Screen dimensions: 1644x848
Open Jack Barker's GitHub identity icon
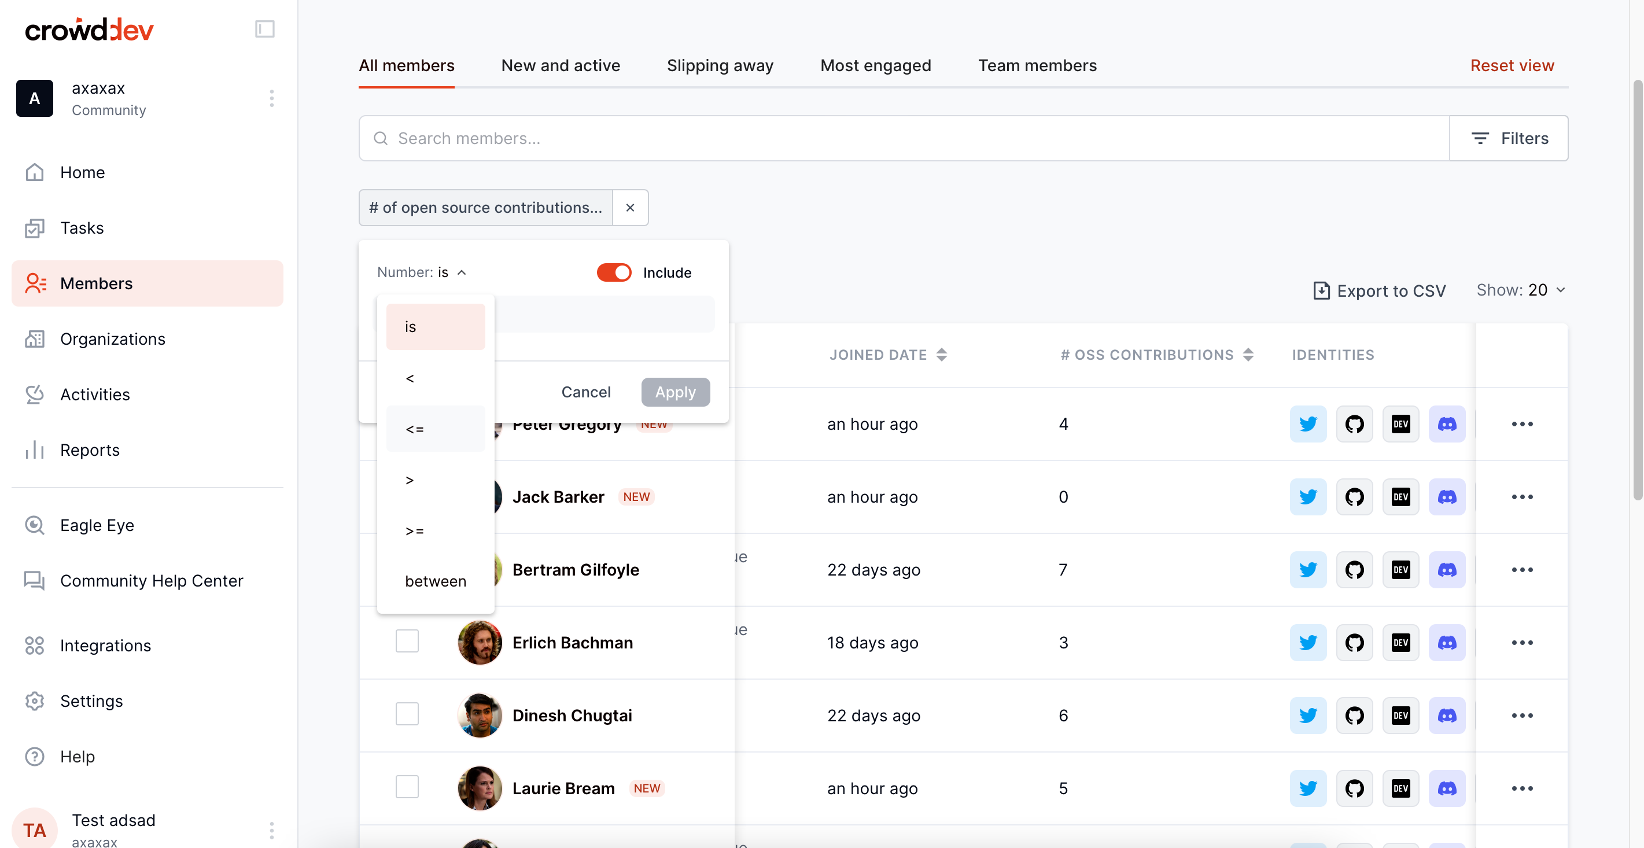point(1354,496)
